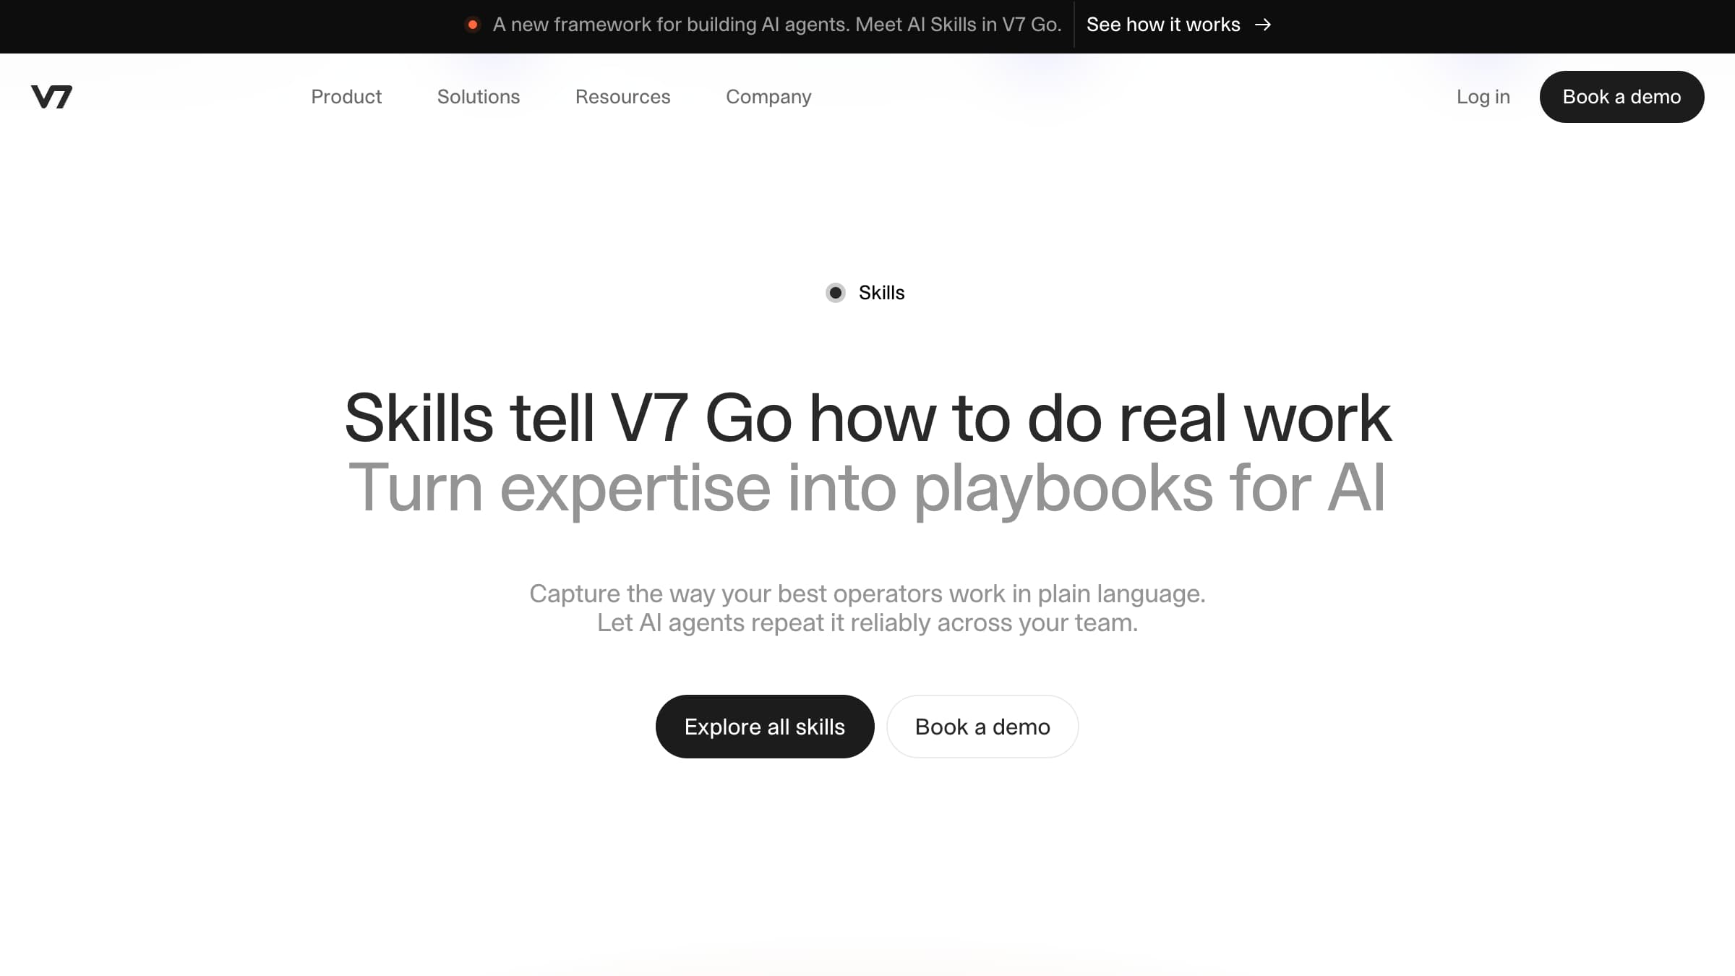Click the word work ending the headline
1735x976 pixels.
click(1316, 419)
